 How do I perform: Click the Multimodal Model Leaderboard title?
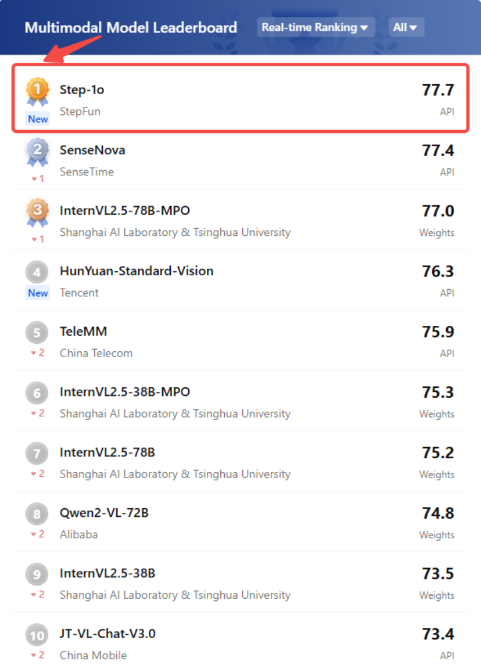pos(131,27)
